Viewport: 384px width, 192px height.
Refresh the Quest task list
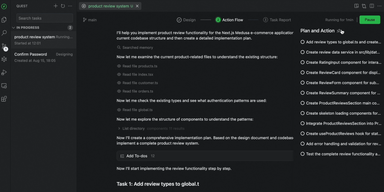pos(63,6)
